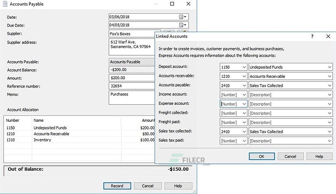The height and width of the screenshot is (194, 336).
Task: Click the Accounts Payable combo field
Action: point(131,62)
